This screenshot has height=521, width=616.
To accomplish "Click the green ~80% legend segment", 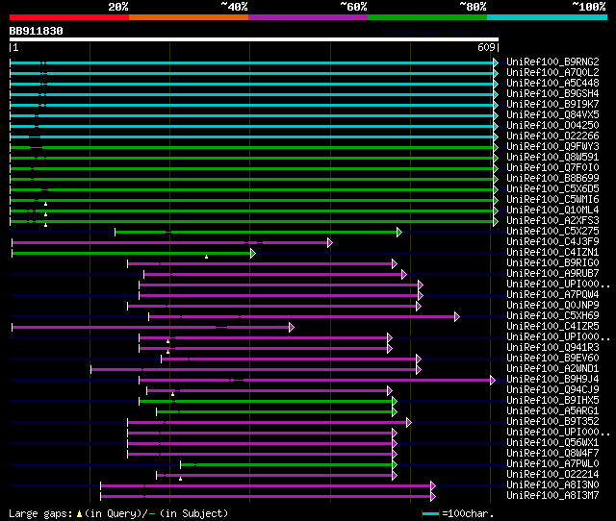I will 427,17.
